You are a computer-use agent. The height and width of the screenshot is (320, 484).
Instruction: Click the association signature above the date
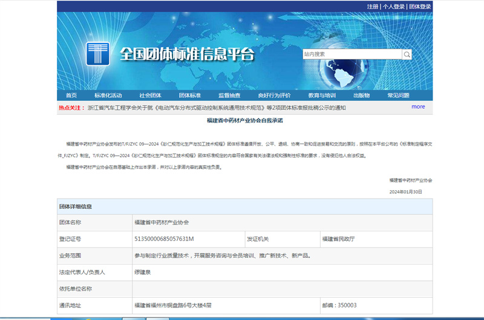411,181
